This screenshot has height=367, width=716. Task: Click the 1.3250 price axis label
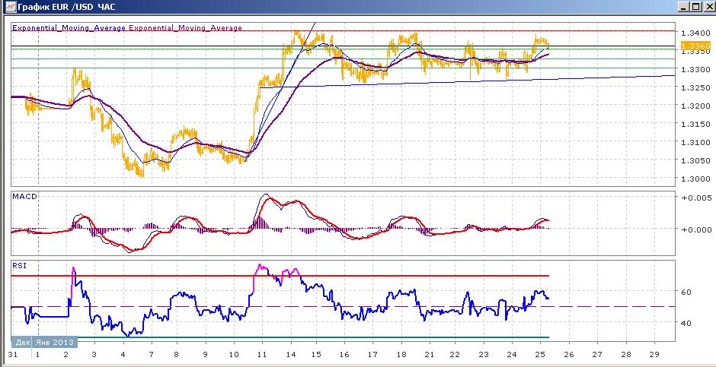pos(695,87)
